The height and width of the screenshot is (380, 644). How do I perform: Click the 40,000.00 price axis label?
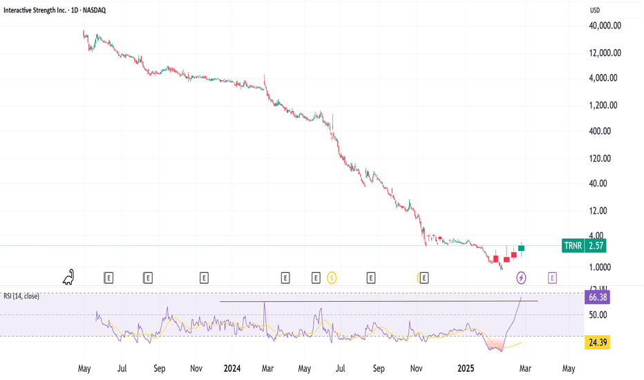point(605,26)
